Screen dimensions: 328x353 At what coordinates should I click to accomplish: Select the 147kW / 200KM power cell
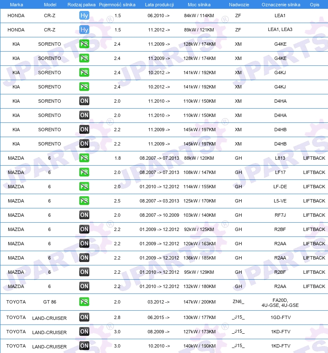pyautogui.click(x=199, y=302)
